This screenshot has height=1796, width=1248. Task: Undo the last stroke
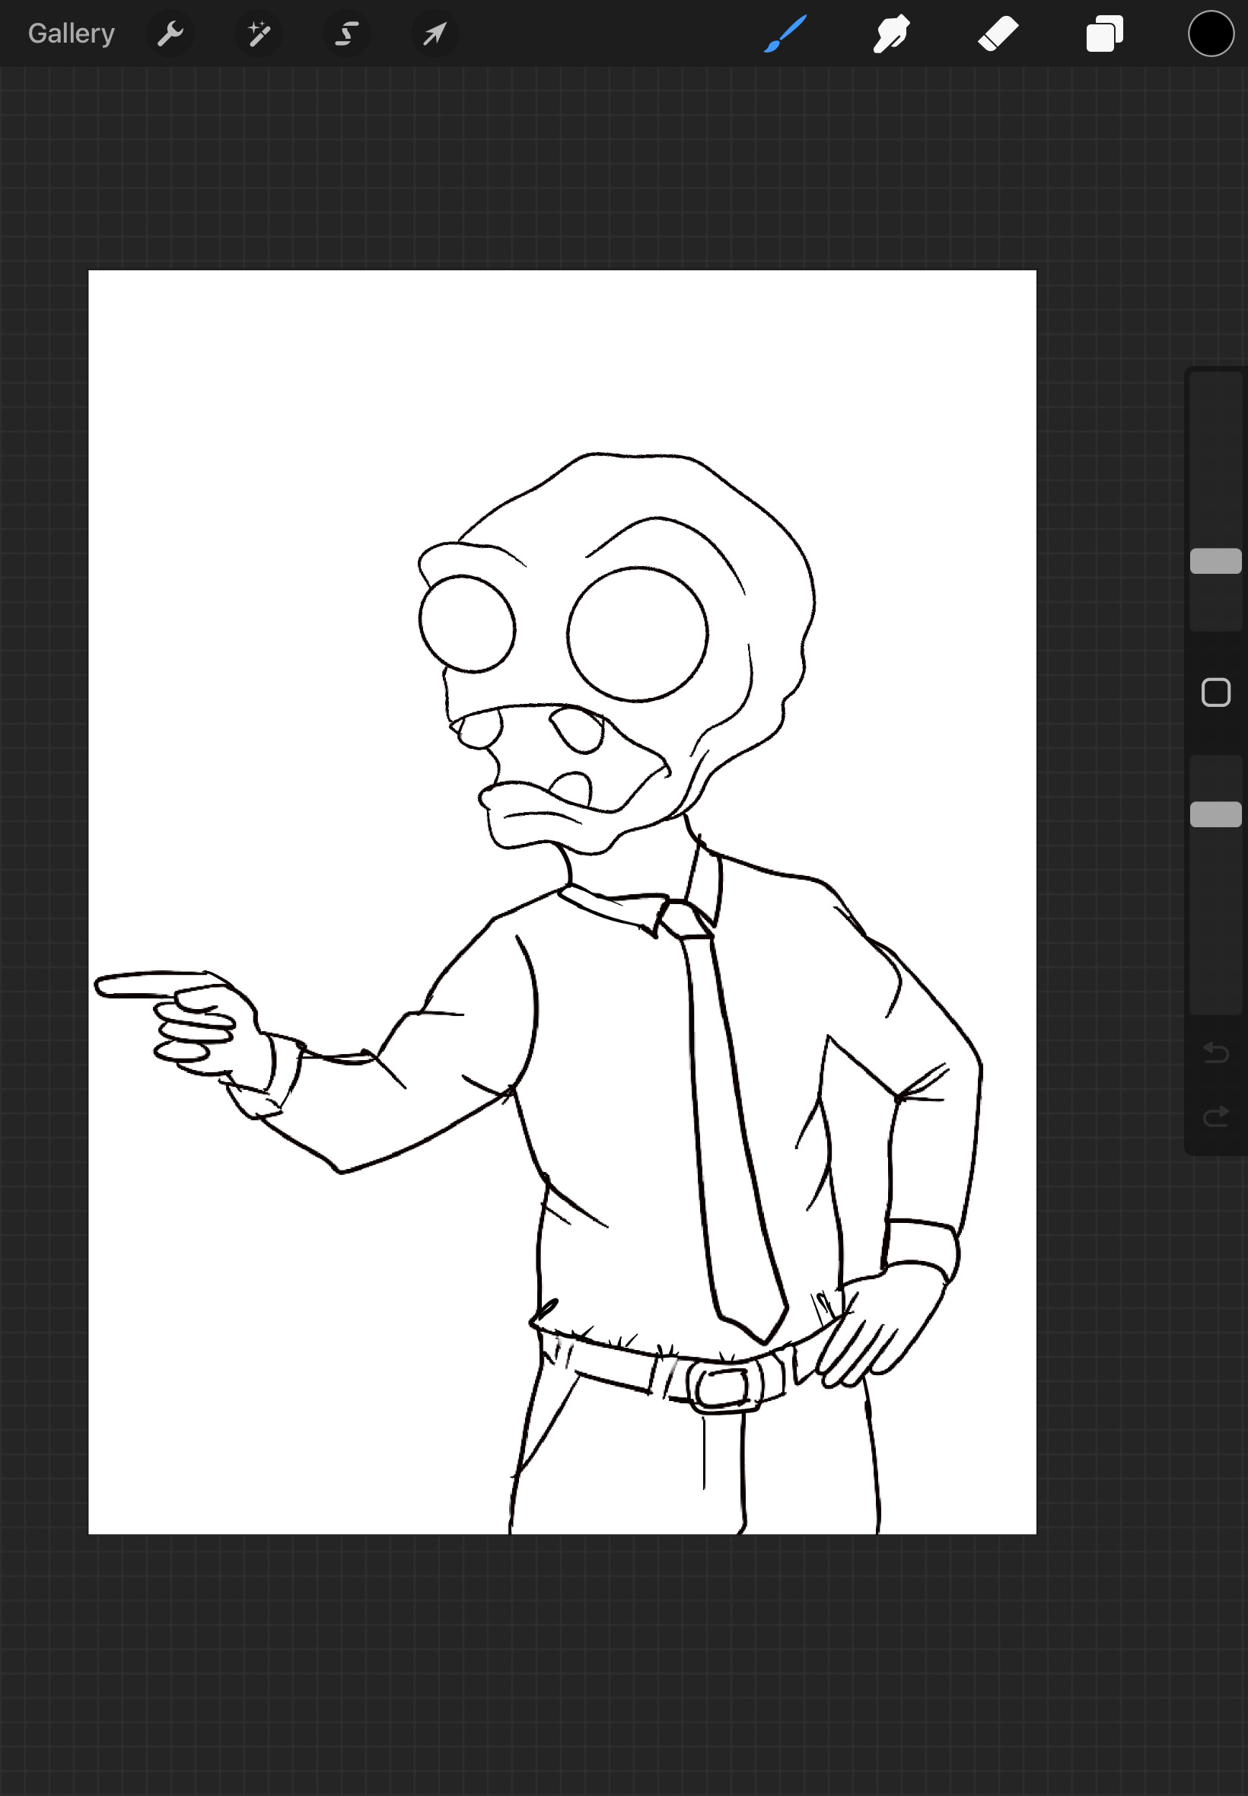pos(1215,1052)
